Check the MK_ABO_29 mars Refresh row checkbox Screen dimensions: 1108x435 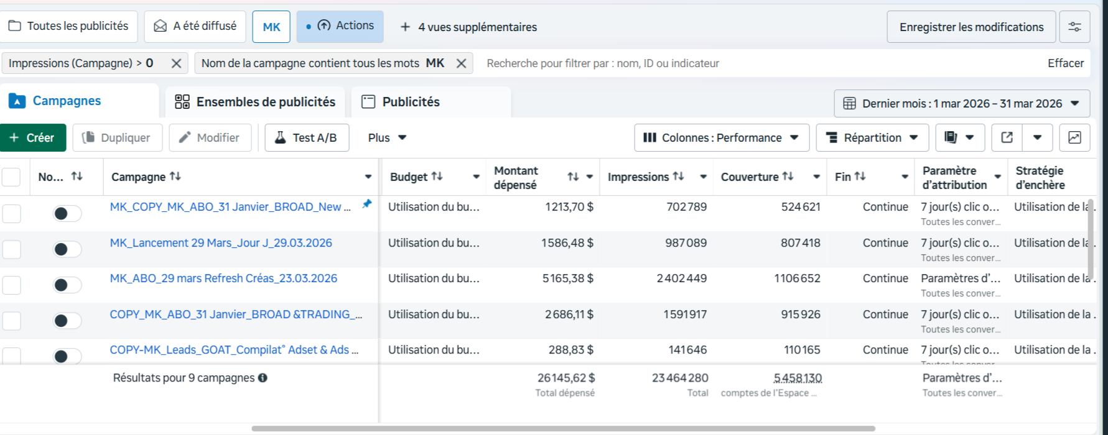[11, 285]
